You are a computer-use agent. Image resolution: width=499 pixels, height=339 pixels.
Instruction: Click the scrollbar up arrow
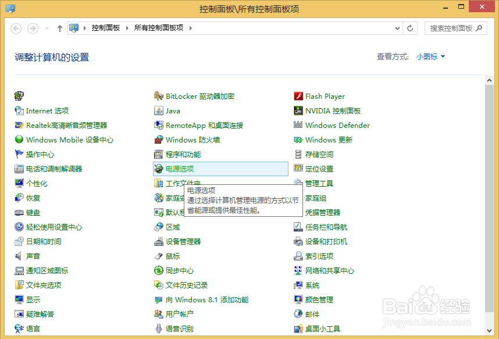pyautogui.click(x=490, y=80)
